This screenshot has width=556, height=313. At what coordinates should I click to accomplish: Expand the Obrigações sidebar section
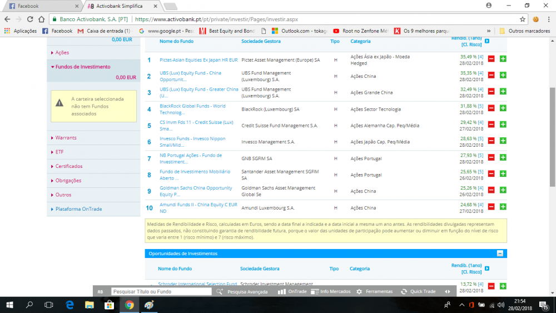[68, 181]
